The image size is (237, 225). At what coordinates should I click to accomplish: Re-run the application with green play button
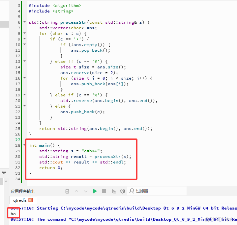(95, 191)
